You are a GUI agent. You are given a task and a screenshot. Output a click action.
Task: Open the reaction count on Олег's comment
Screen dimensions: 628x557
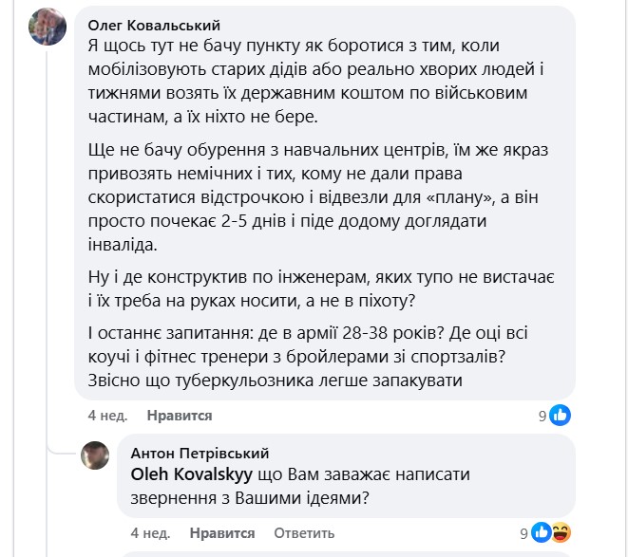pos(542,415)
